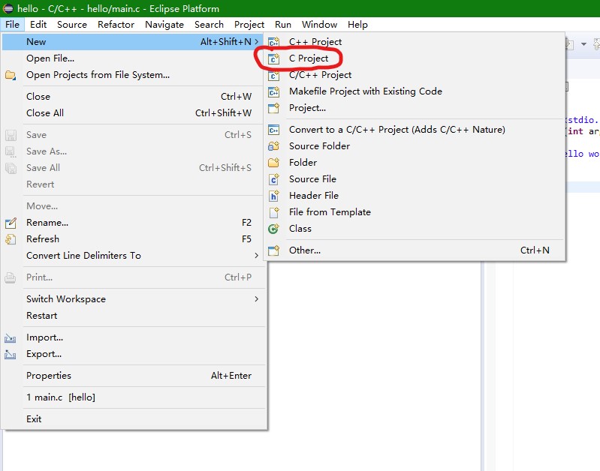Viewport: 600px width, 471px height.
Task: Open the Search menu
Action: 209,25
